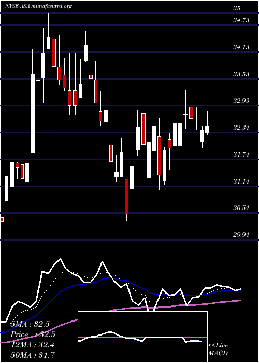This screenshot has width=259, height=363.
Task: Click the 29.94 price axis label
Action: click(x=241, y=234)
